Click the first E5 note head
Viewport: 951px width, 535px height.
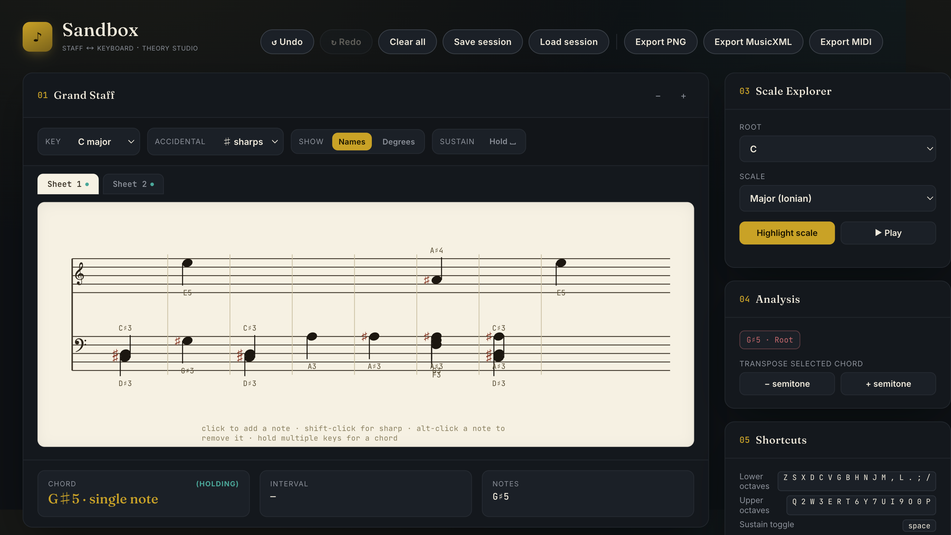pyautogui.click(x=187, y=263)
